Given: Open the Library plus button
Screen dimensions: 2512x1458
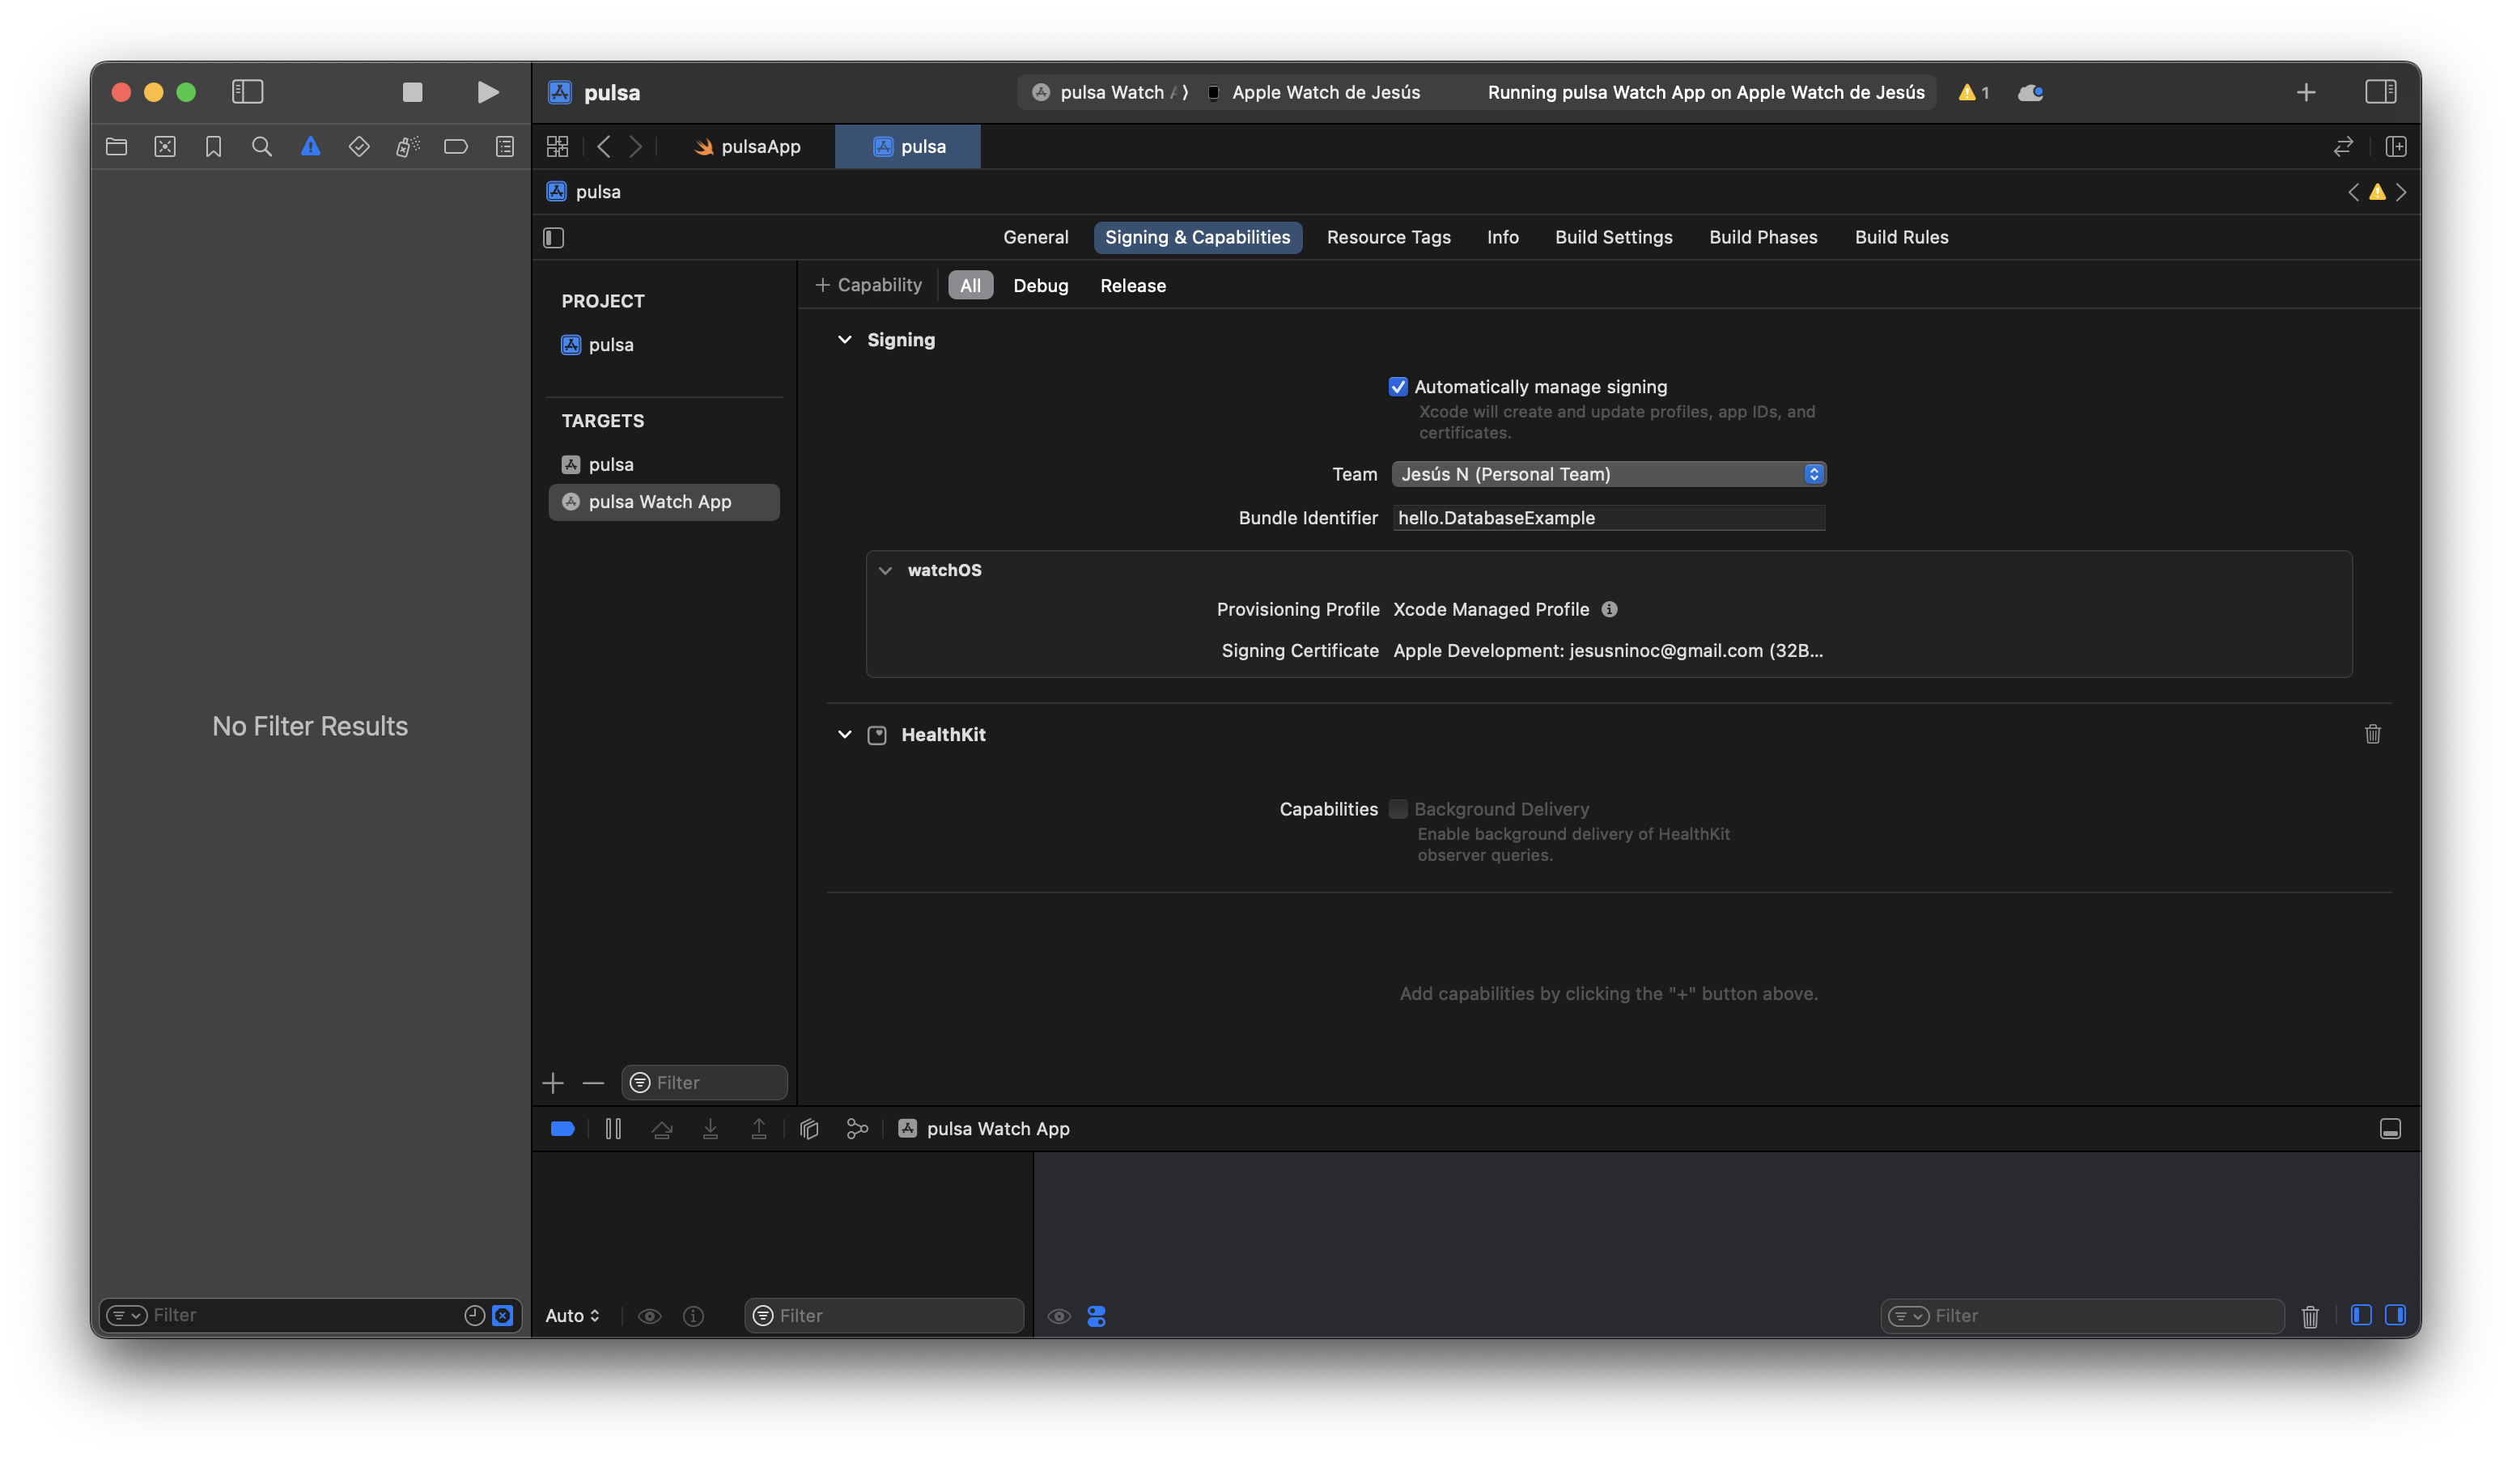Looking at the screenshot, I should click(2306, 93).
